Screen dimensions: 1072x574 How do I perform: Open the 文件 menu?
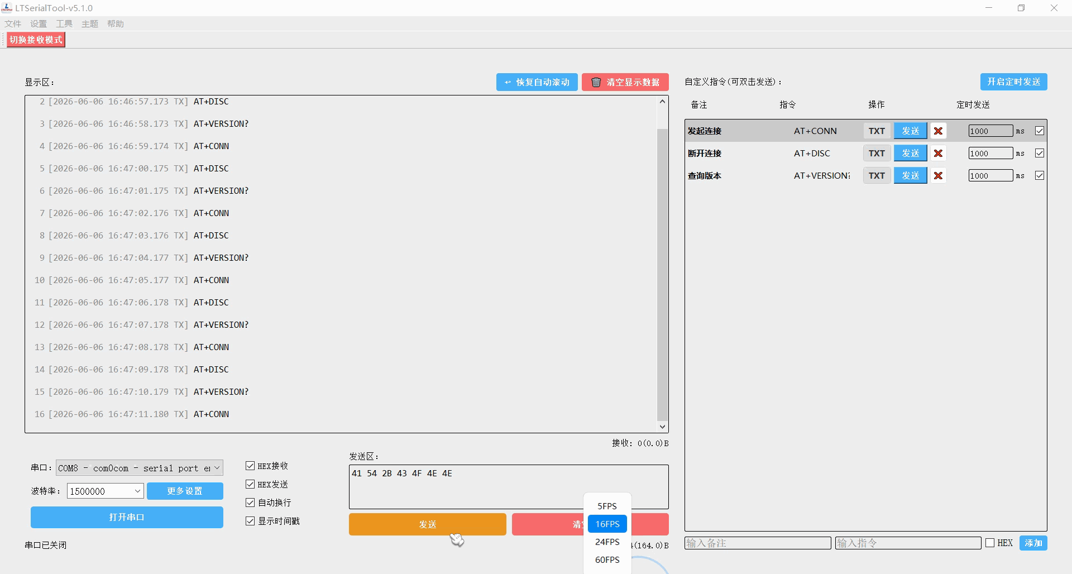[x=13, y=23]
